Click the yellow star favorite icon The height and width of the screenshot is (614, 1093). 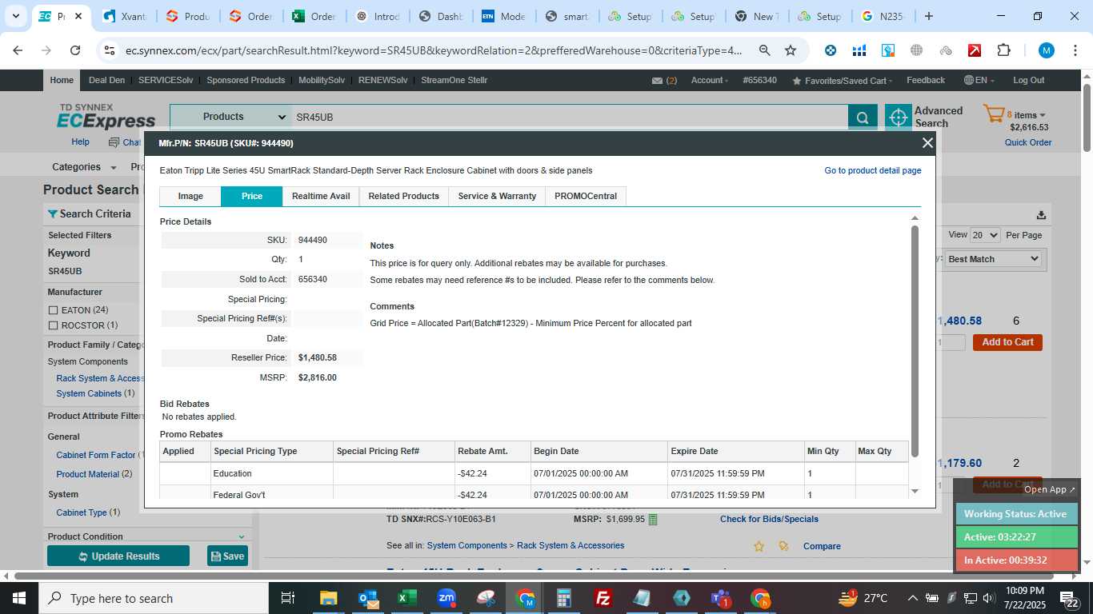[759, 546]
